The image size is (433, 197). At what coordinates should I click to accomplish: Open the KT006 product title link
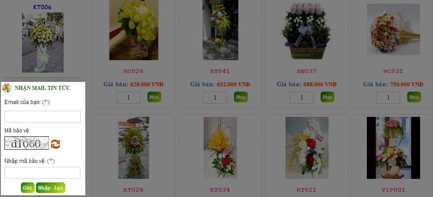(x=43, y=7)
